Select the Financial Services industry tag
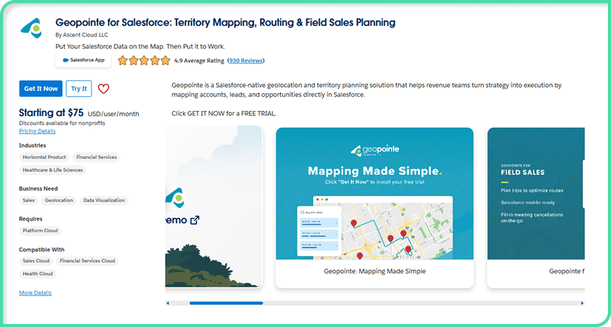This screenshot has height=327, width=611. [96, 157]
